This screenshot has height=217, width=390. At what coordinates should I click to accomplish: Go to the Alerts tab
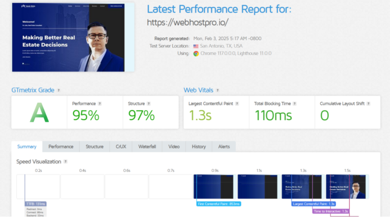223,147
